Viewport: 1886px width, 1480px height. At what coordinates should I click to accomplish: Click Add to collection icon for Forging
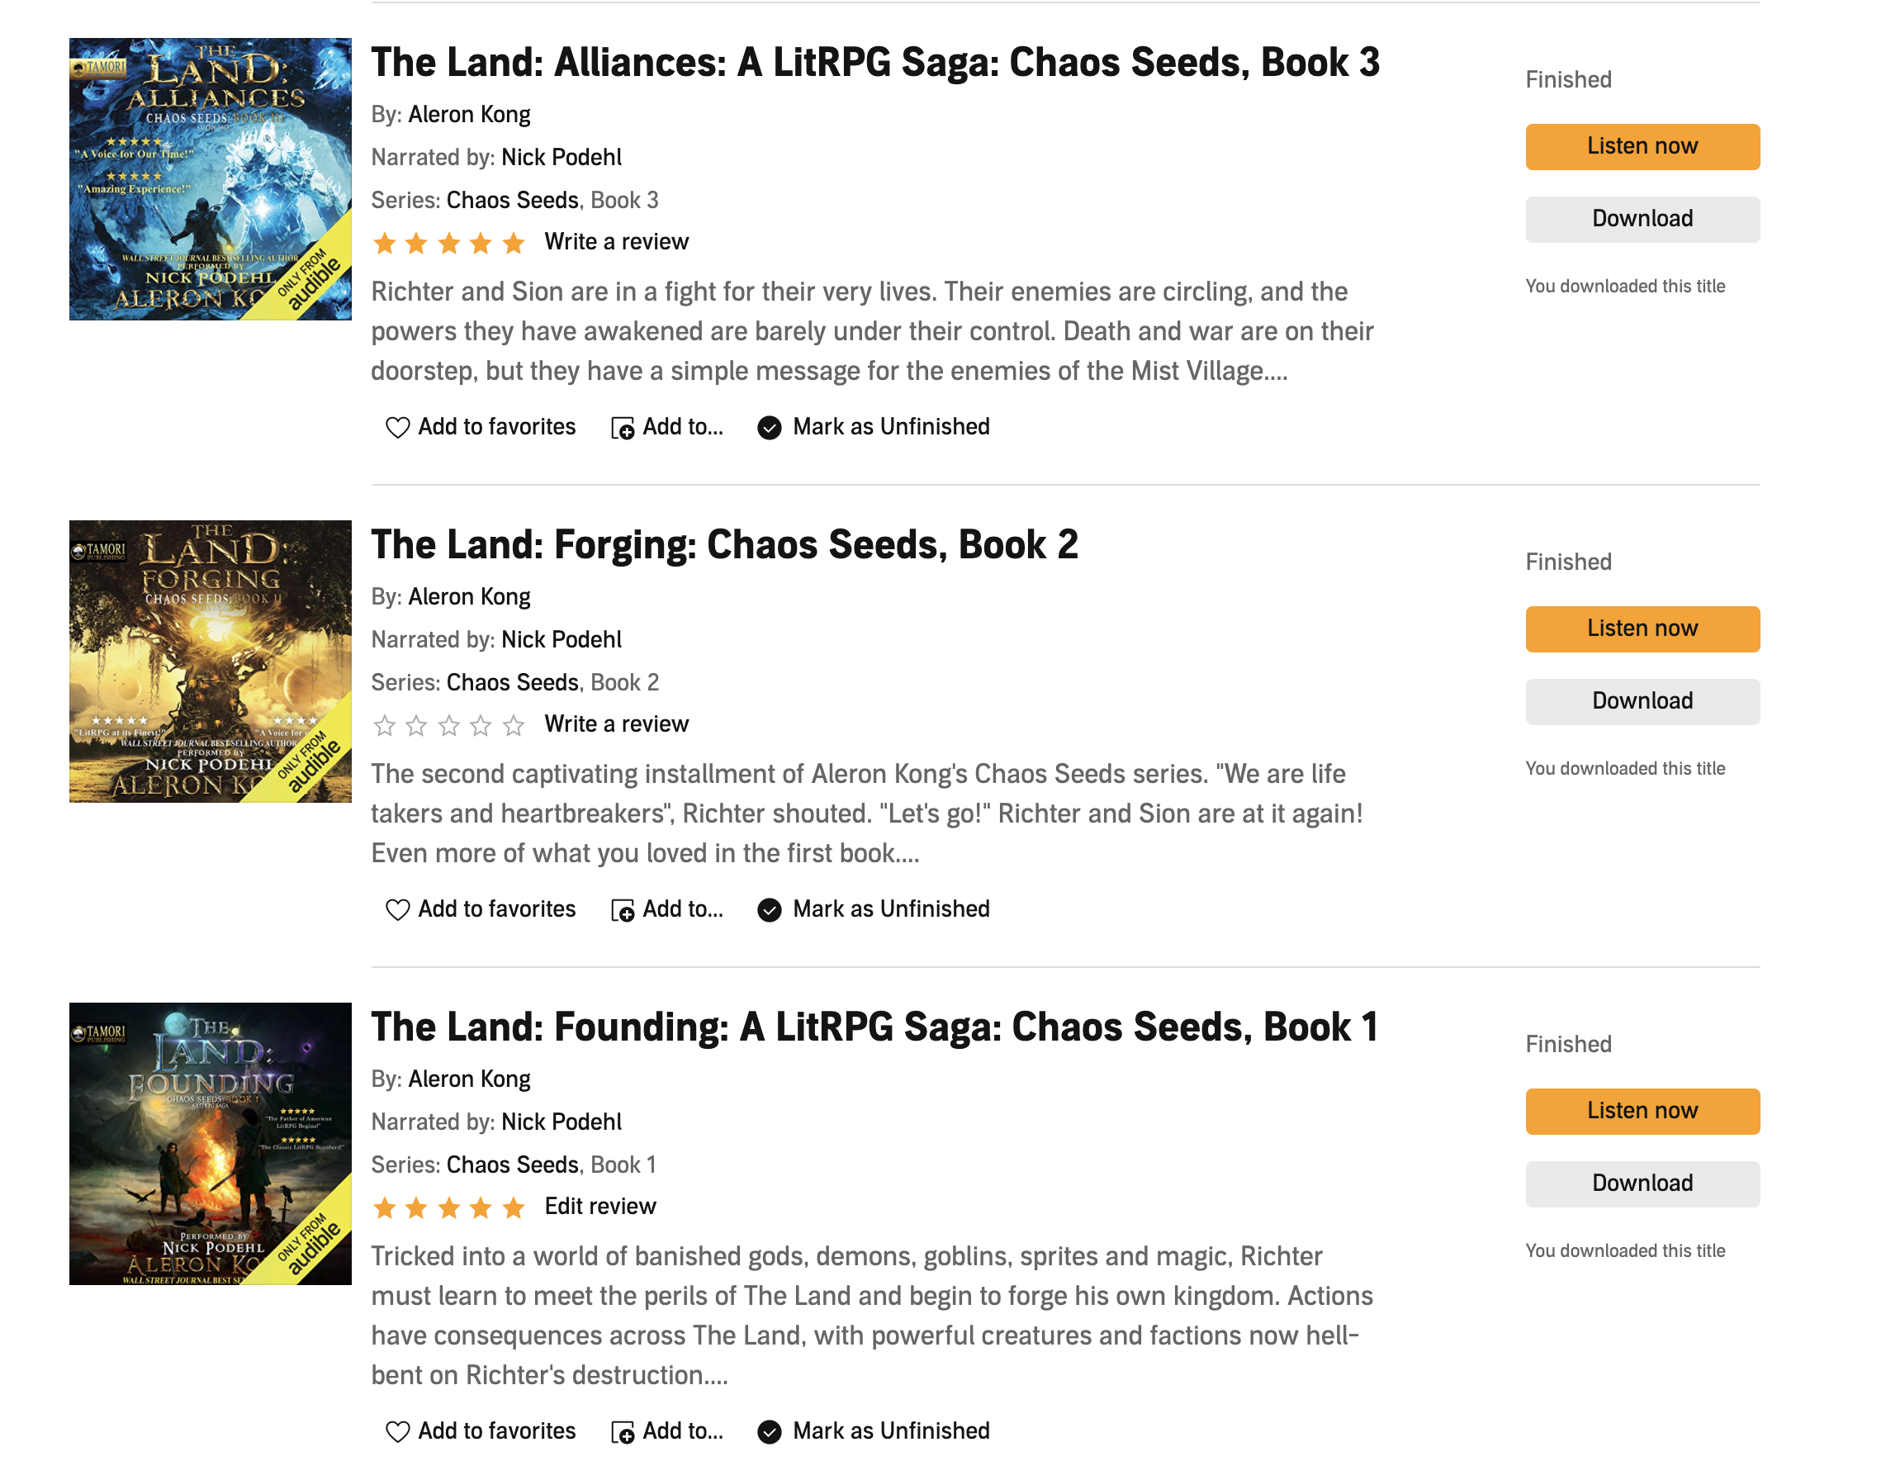[622, 911]
